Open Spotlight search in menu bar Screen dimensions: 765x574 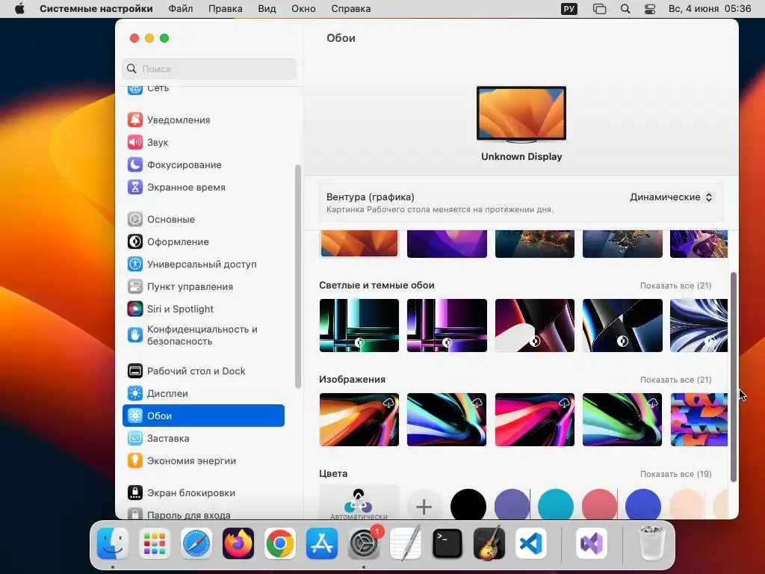point(625,9)
